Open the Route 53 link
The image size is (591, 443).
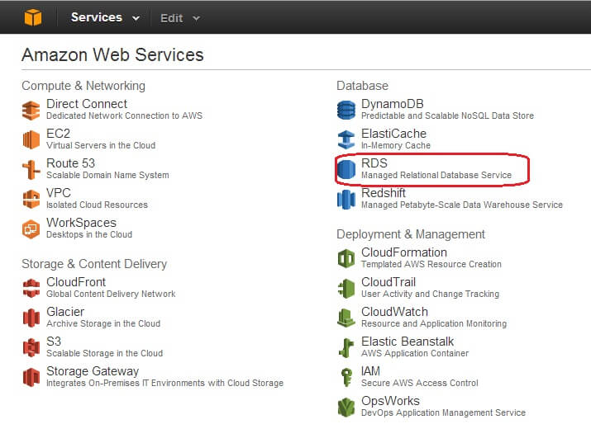tap(70, 163)
